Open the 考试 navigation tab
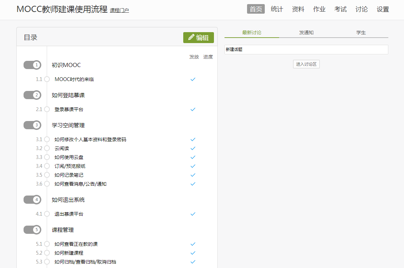 pos(340,9)
